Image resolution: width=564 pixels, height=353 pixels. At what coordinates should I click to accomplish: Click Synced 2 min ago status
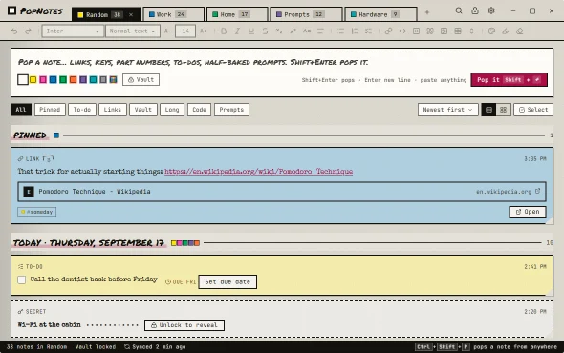155,347
